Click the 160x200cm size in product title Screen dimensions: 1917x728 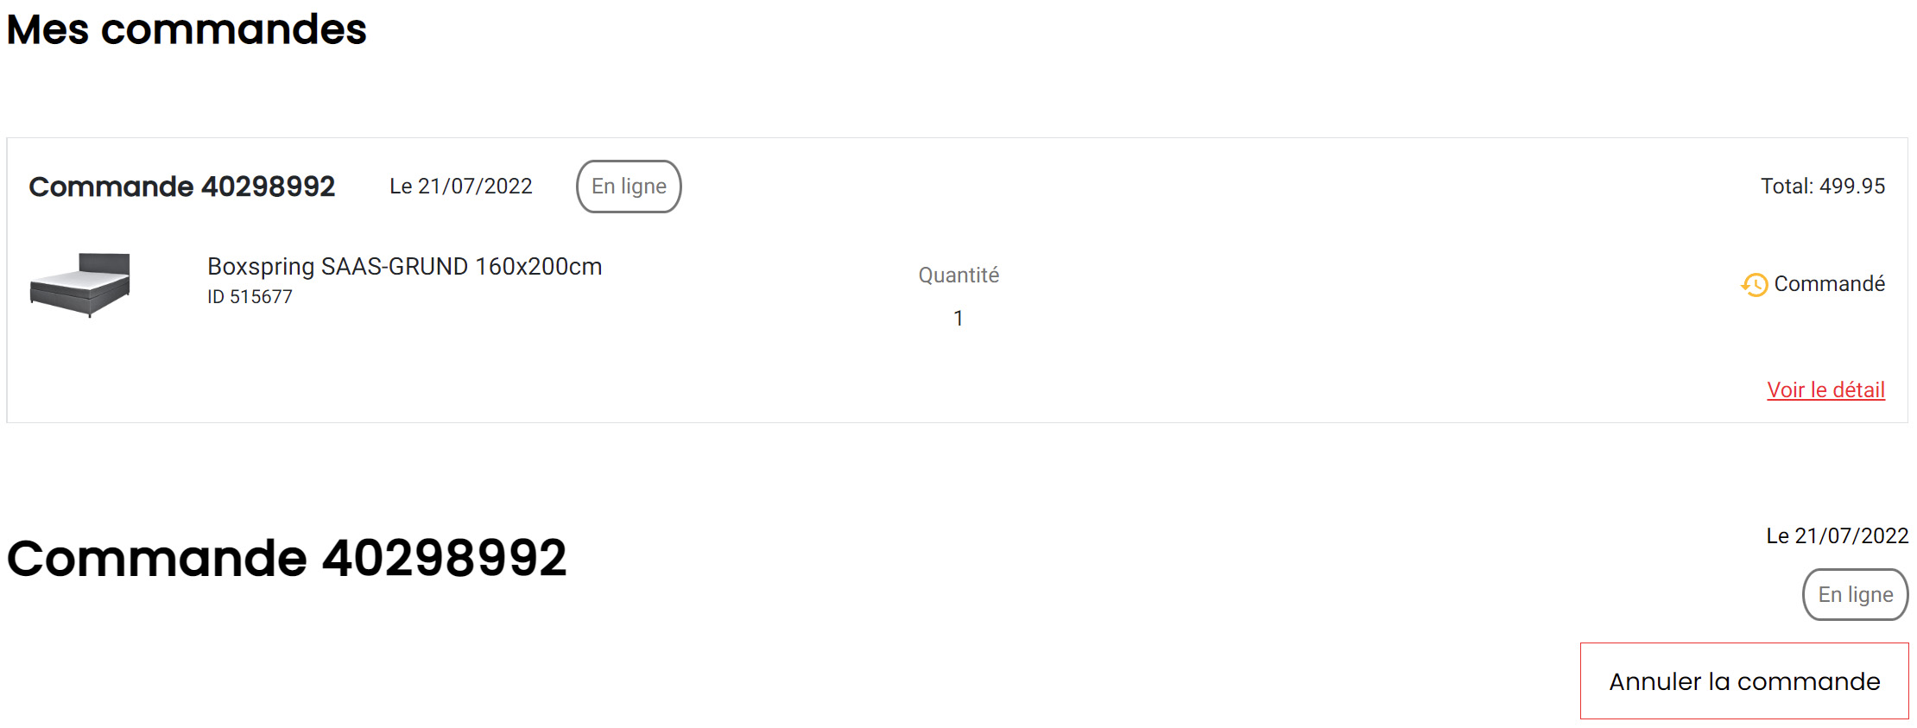point(538,267)
